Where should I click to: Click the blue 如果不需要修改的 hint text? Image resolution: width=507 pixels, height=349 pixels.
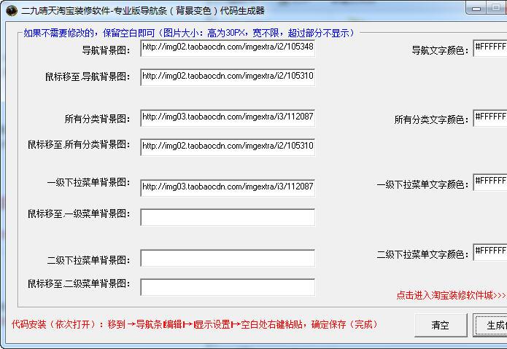pos(189,33)
